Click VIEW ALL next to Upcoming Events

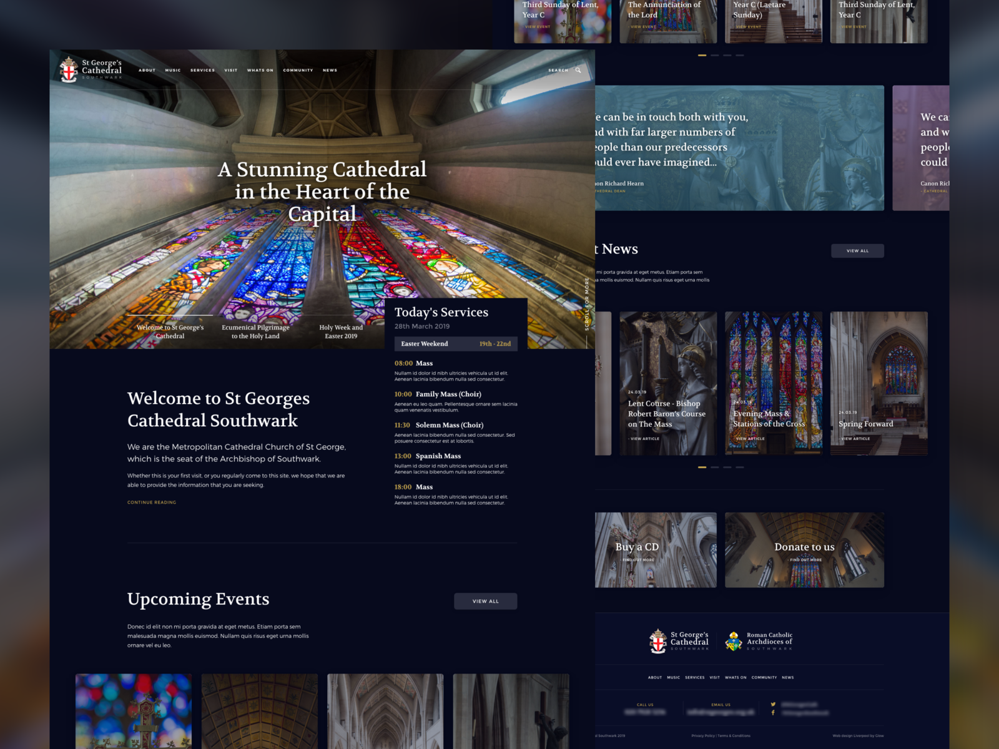point(486,601)
